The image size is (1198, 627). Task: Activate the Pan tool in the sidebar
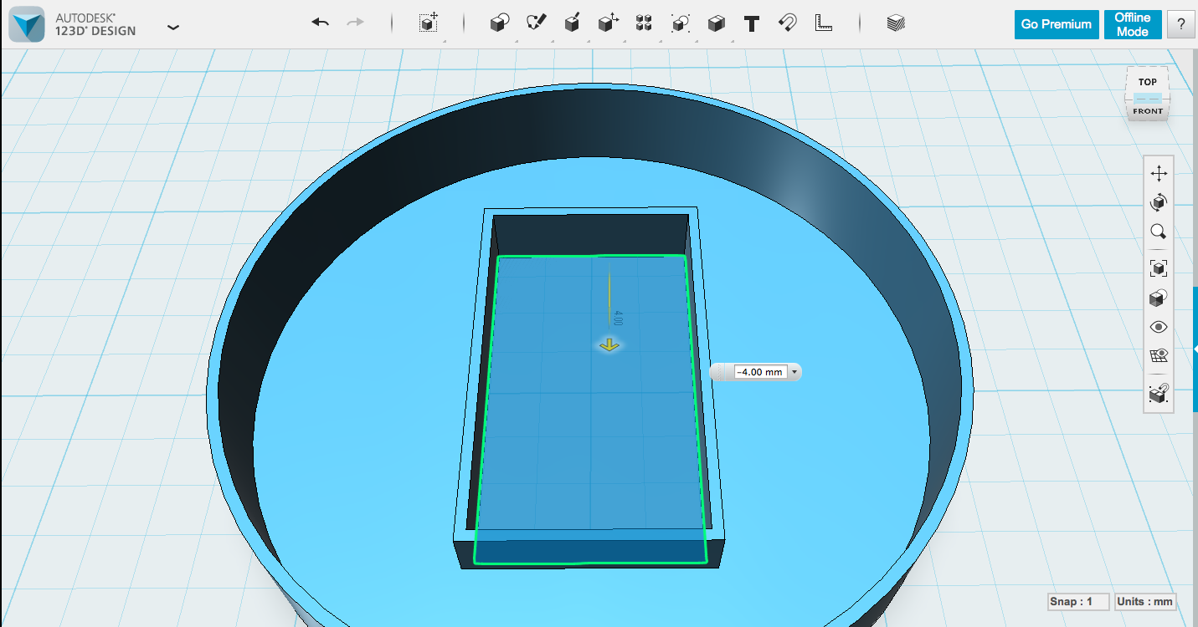coord(1159,173)
